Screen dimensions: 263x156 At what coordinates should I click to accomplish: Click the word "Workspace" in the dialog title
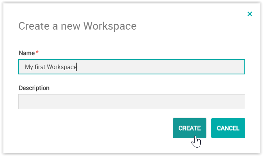110,26
